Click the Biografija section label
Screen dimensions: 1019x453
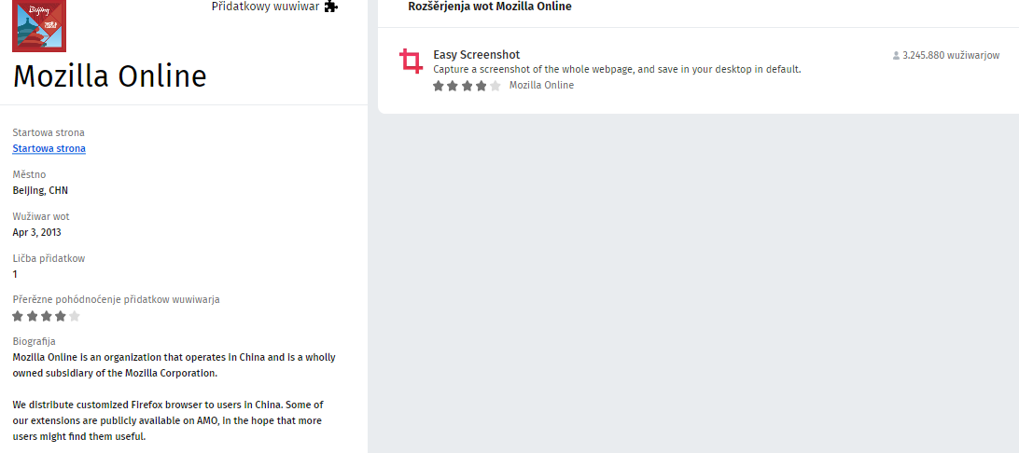[x=34, y=341]
